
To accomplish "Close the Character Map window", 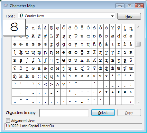I will (139, 6).
